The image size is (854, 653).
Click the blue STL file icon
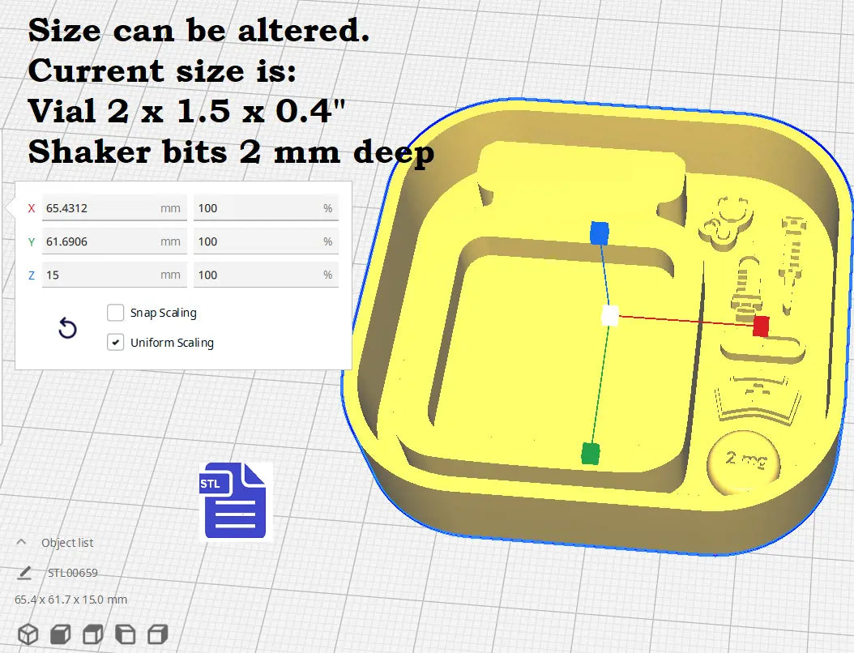234,501
